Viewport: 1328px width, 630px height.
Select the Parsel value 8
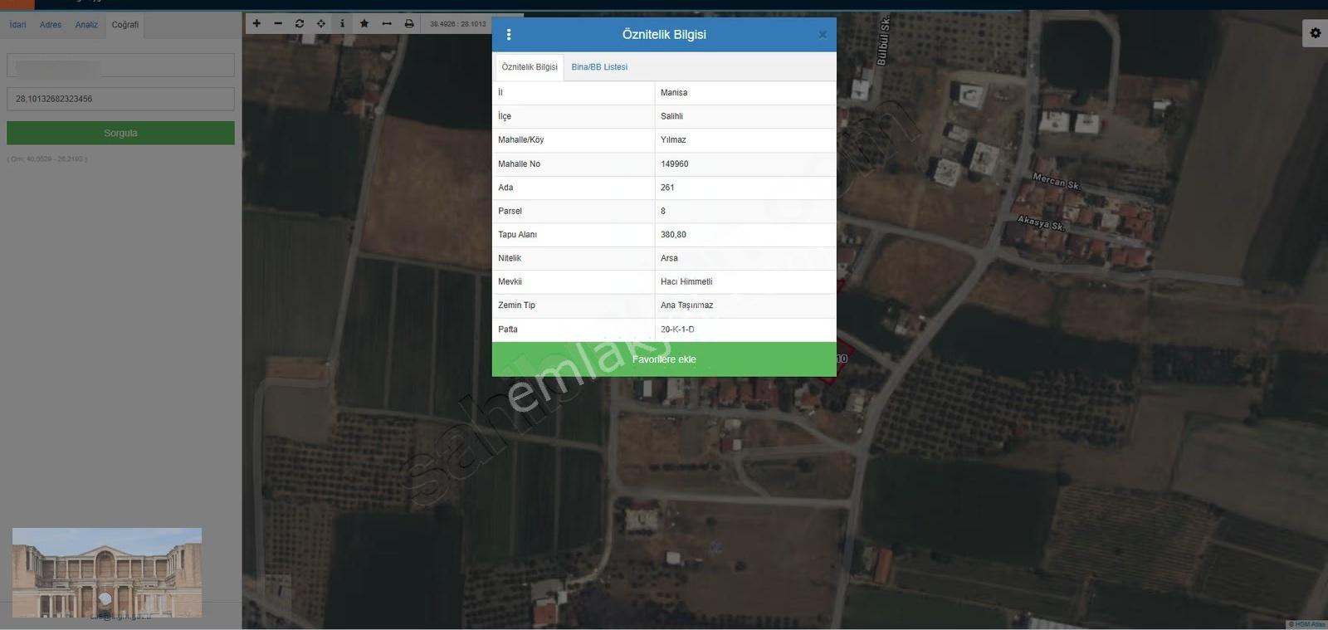(663, 212)
